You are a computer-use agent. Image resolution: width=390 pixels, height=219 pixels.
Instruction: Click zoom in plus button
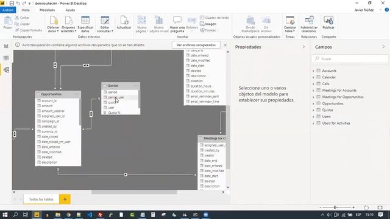point(353,207)
